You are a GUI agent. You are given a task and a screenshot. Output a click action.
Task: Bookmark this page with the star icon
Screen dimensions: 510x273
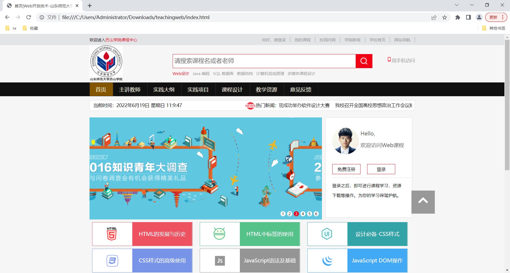tap(445, 17)
